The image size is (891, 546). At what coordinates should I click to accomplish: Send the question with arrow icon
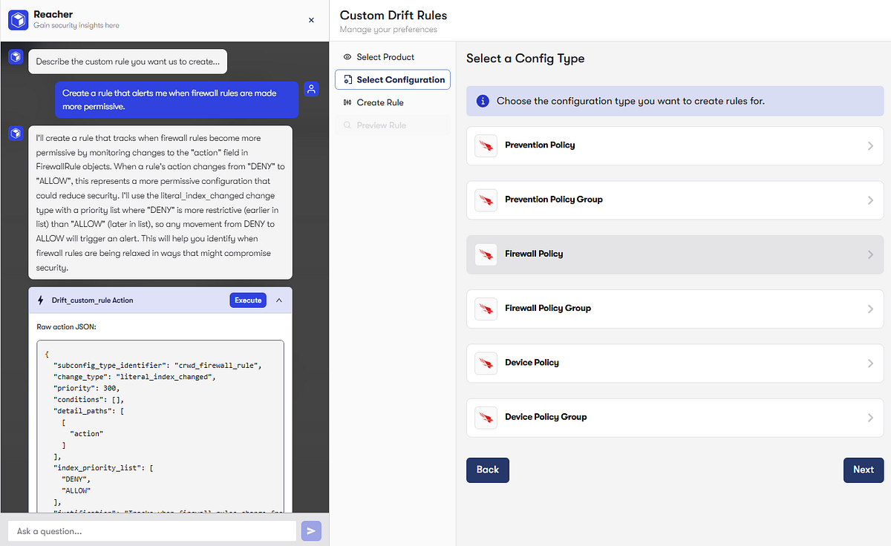coord(310,531)
